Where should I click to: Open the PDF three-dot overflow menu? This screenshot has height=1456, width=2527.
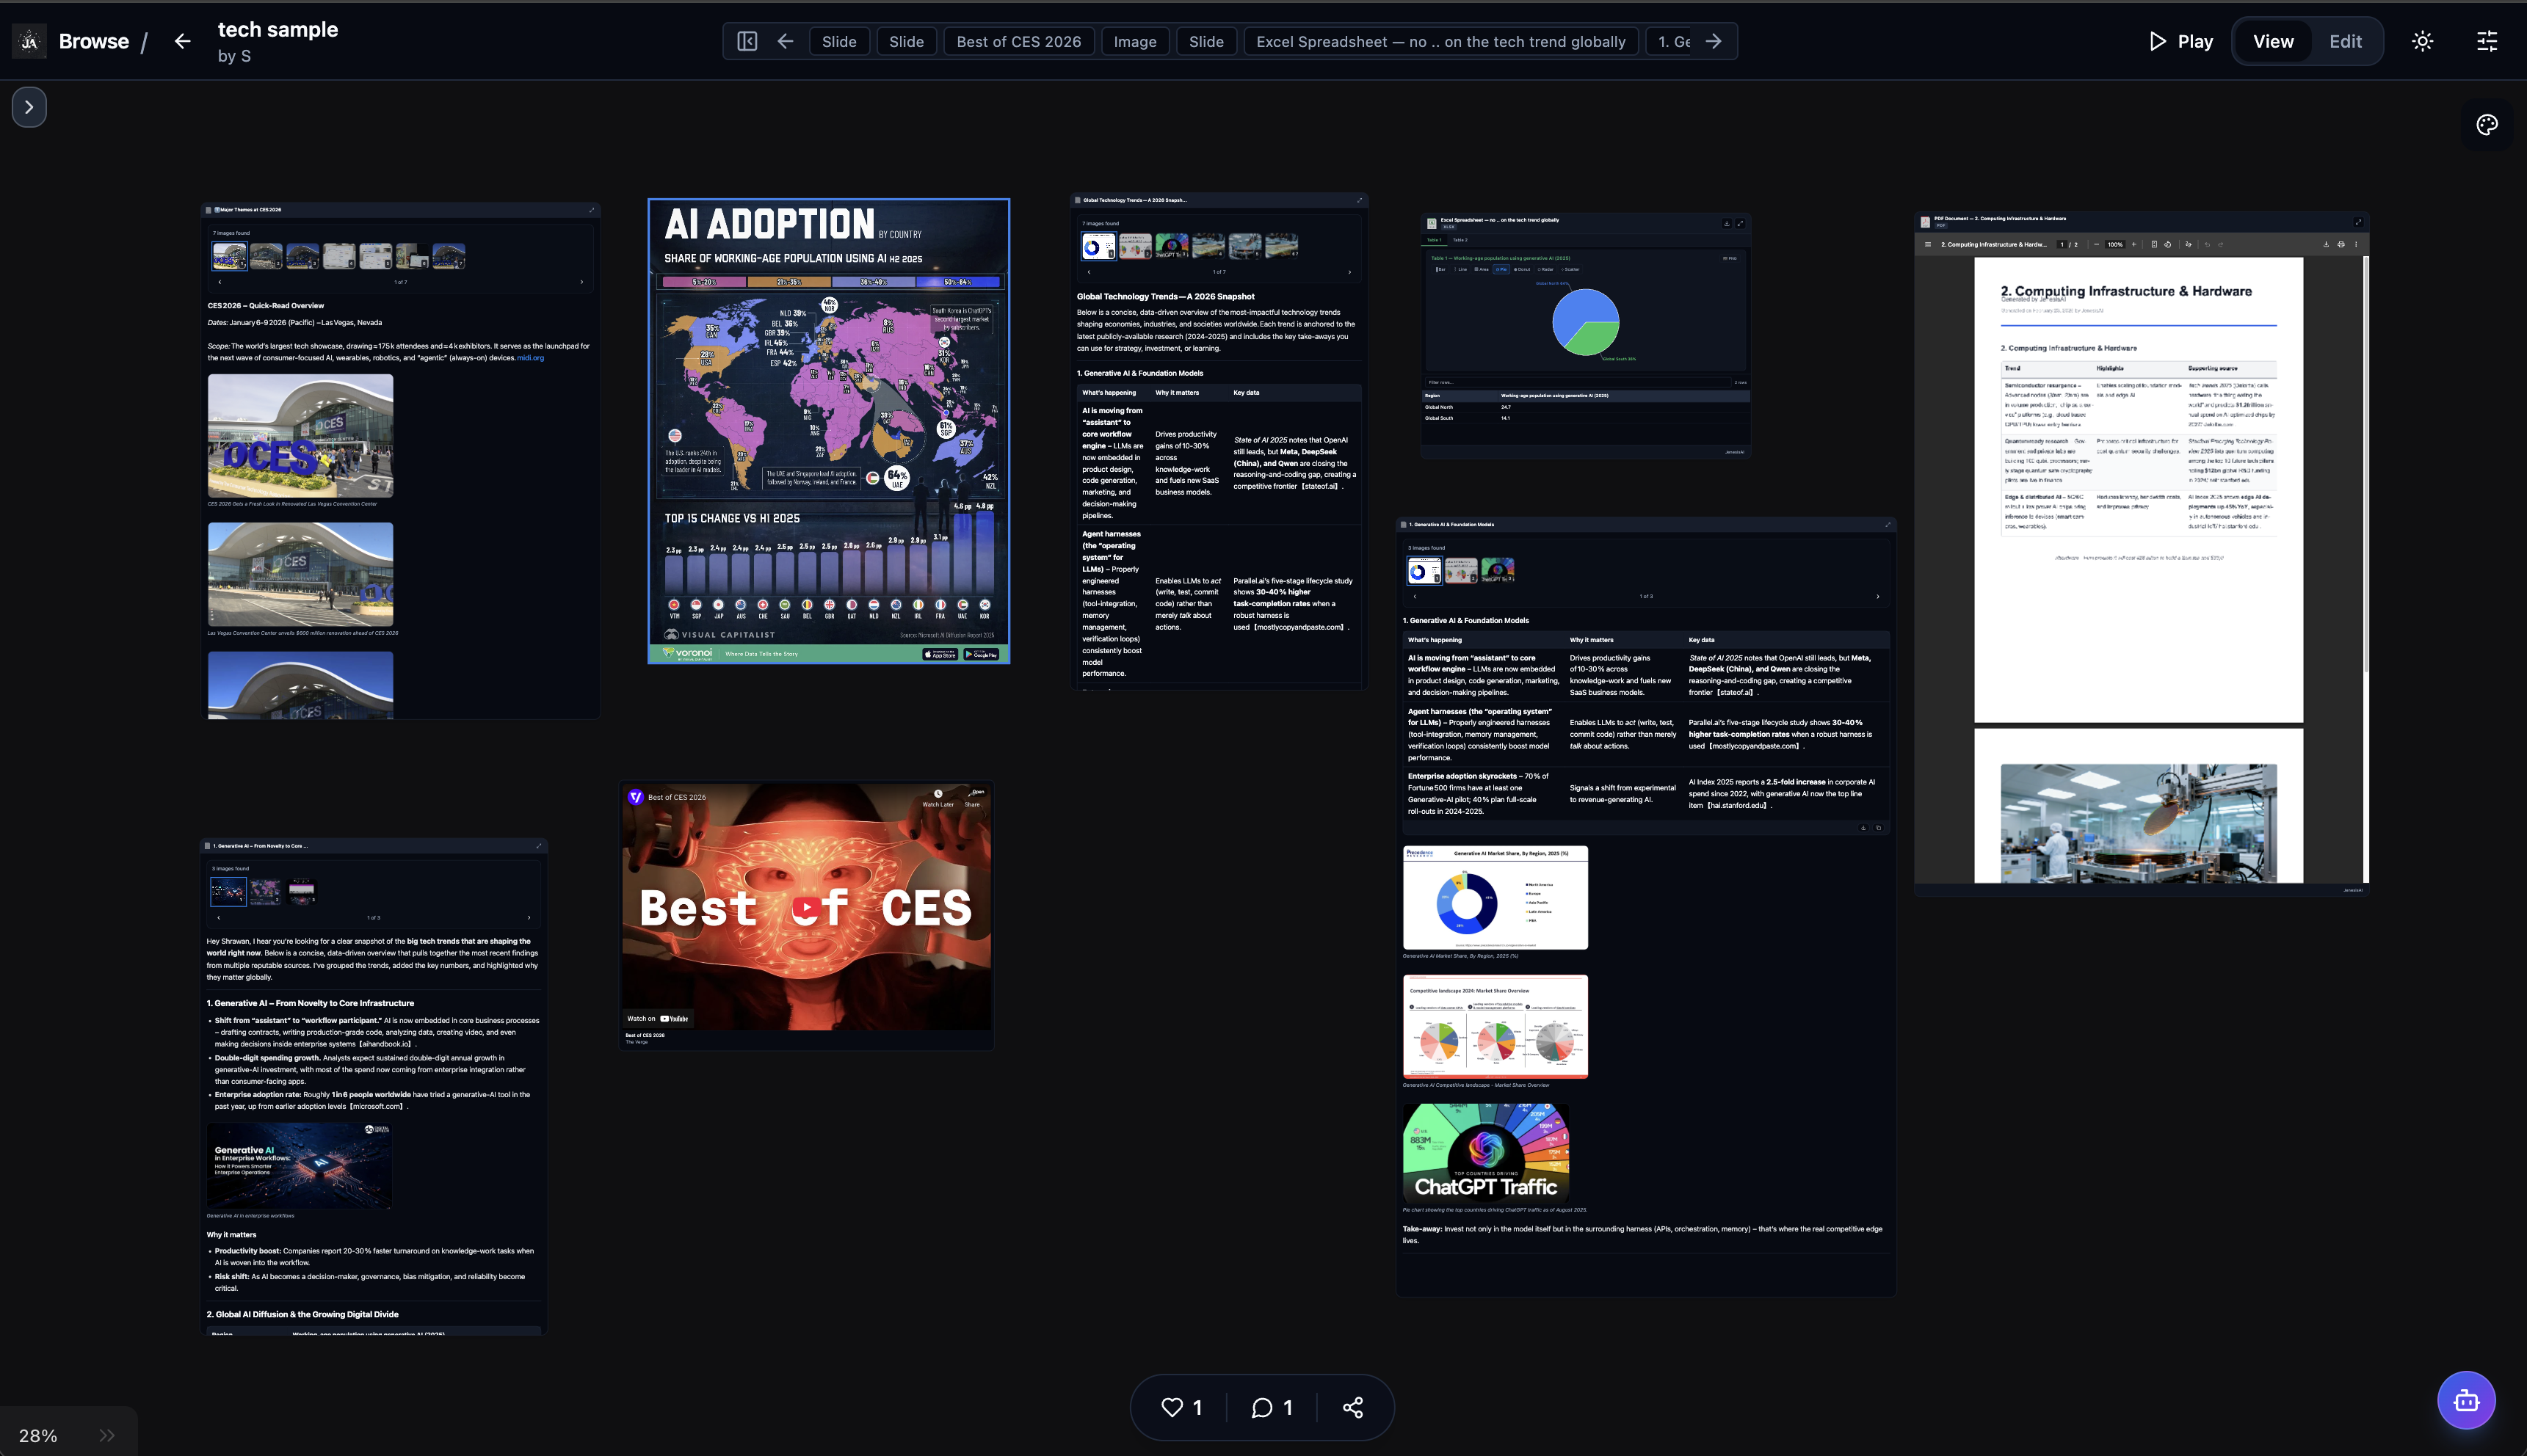click(x=2356, y=245)
